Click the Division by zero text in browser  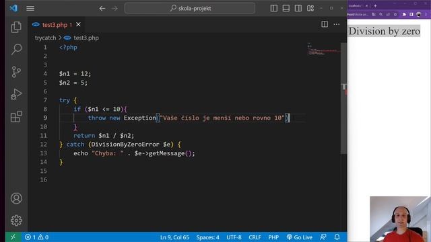(x=385, y=31)
